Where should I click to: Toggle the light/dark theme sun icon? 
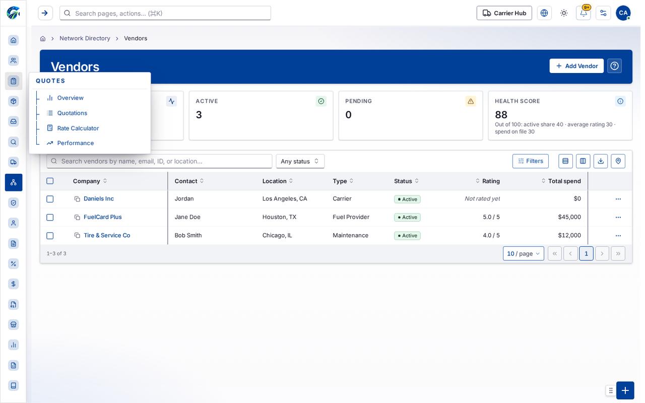click(x=564, y=13)
